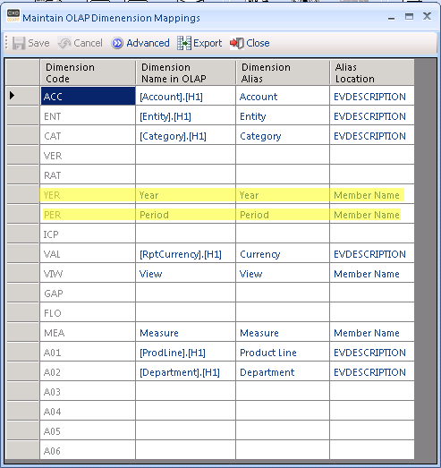Viewport: 441px width, 468px height.
Task: Export the dimension mappings
Action: (199, 43)
